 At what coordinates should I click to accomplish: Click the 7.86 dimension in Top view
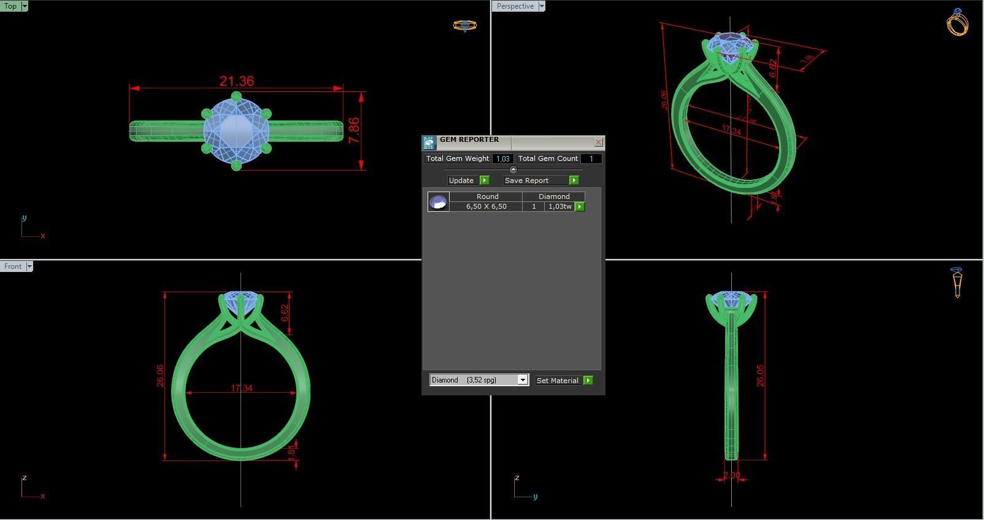[354, 131]
